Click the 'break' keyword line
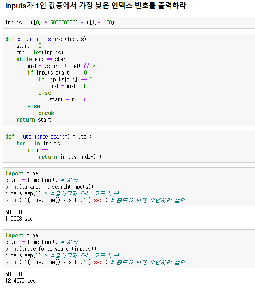This screenshot has height=289, width=255. pos(46,113)
